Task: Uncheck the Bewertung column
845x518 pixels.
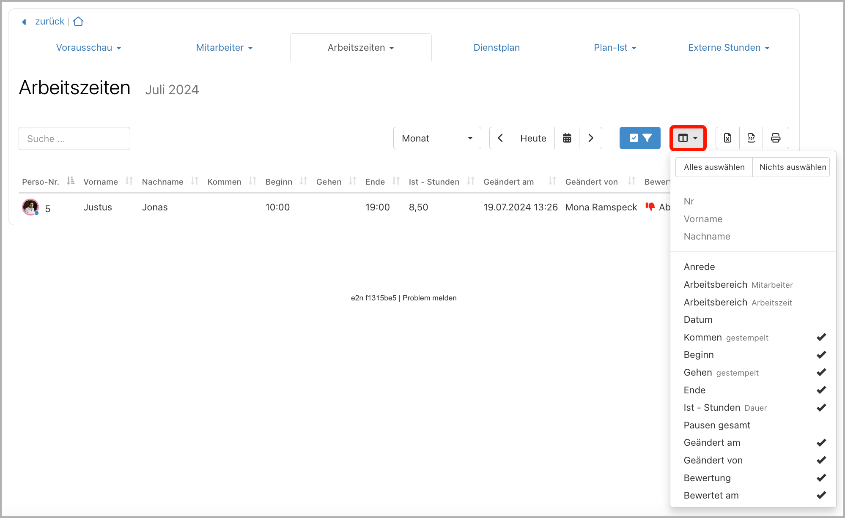Action: coord(707,478)
